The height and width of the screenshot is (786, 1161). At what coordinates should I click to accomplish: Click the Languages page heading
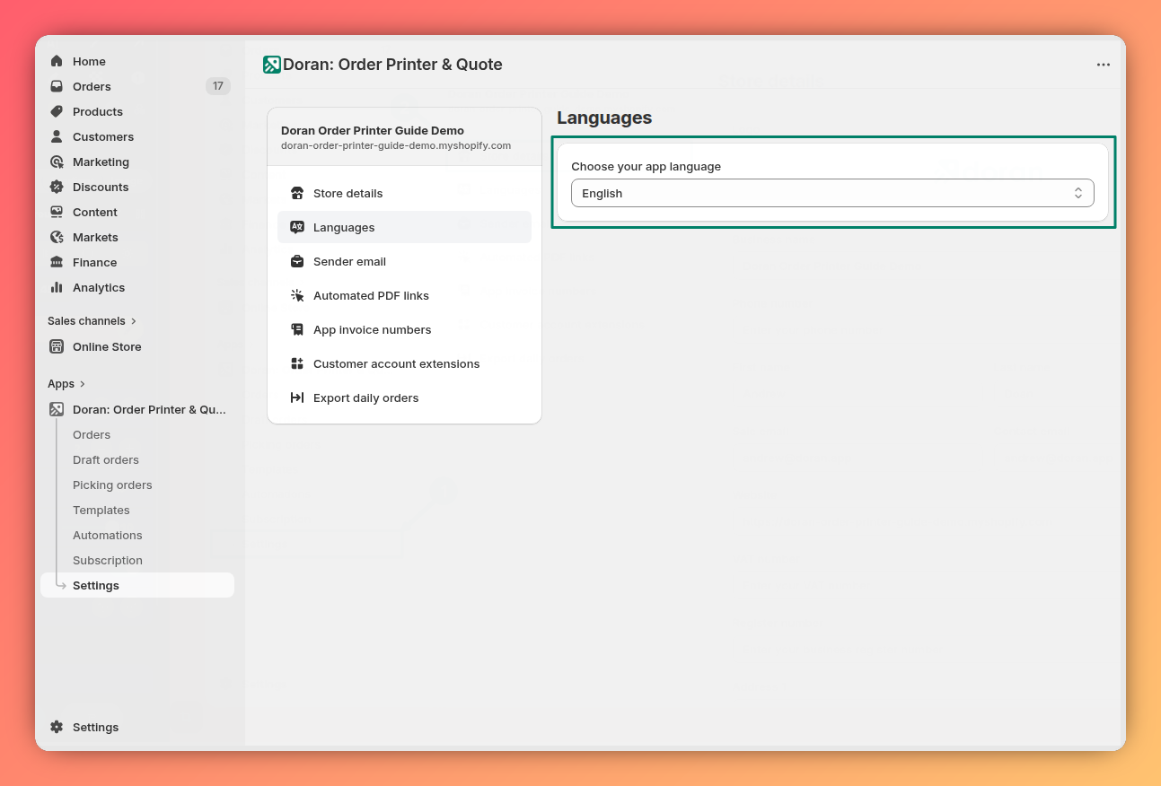(x=604, y=118)
